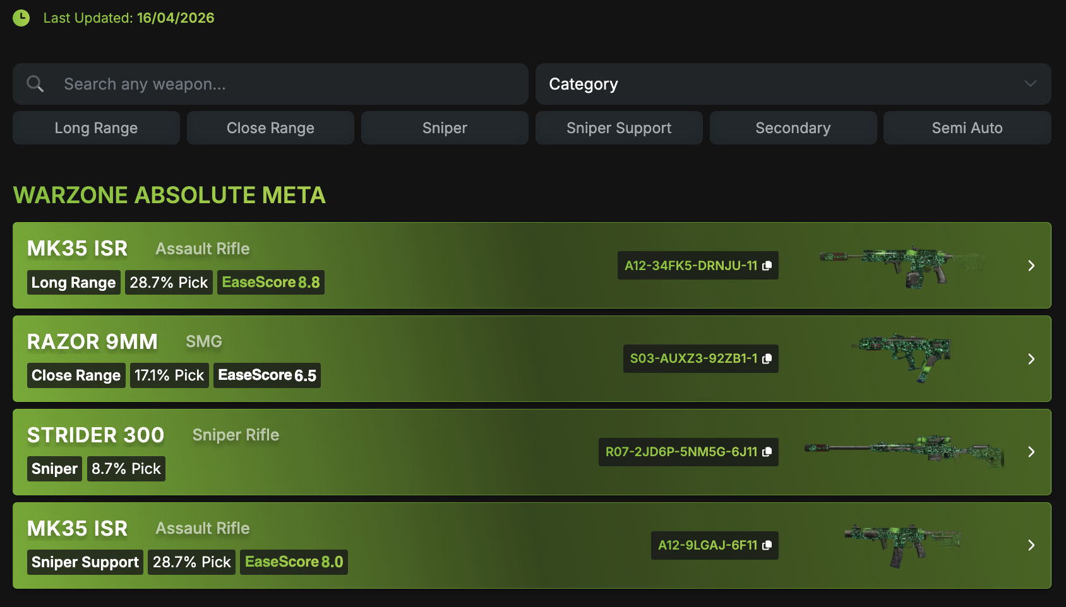
Task: Select the Secondary filter
Action: [793, 128]
